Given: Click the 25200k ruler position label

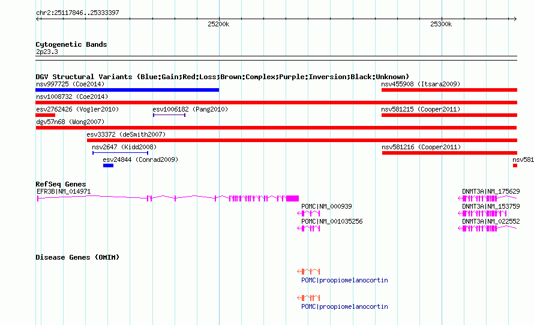Looking at the screenshot, I should 218,24.
